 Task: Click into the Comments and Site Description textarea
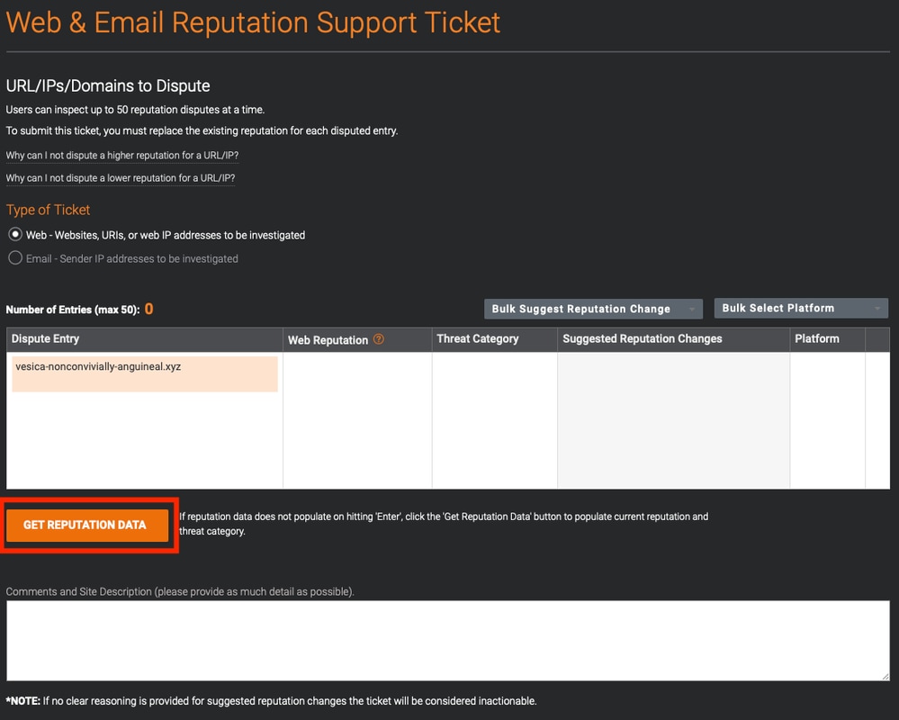[x=448, y=640]
